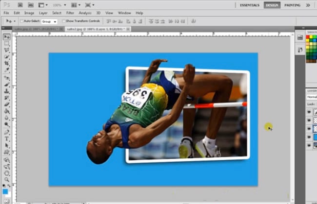Select the 3D Object Rotate tool
The width and height of the screenshot is (317, 204).
point(7,160)
